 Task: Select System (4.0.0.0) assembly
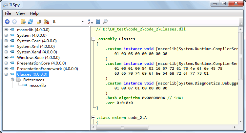pyautogui.click(x=32, y=35)
